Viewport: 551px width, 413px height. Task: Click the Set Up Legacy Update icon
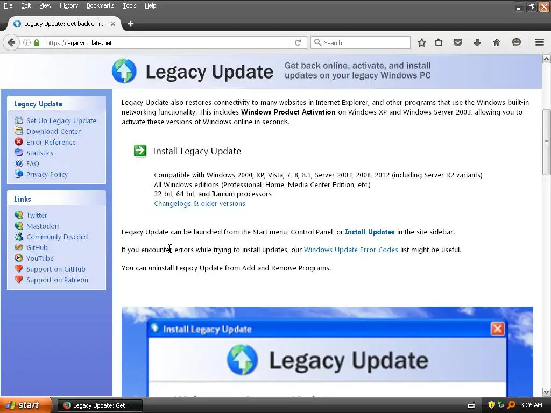tap(19, 120)
